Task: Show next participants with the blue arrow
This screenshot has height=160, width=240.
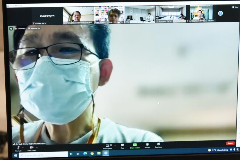Action: pos(220,13)
